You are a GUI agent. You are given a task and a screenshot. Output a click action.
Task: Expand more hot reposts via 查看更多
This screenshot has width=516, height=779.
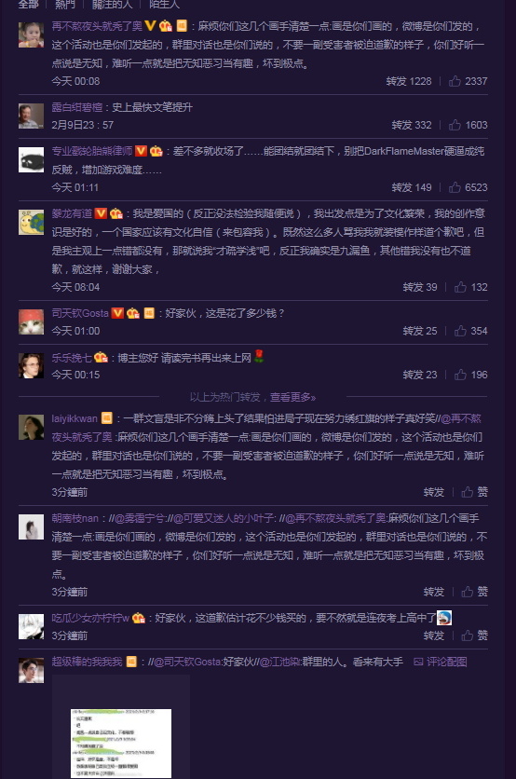pos(292,397)
